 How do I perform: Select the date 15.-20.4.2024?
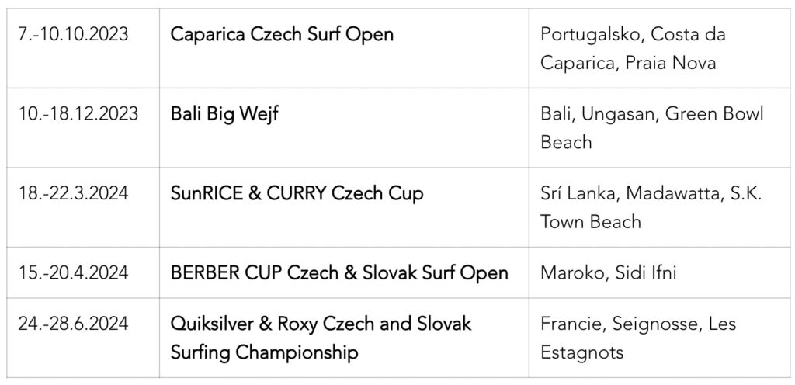74,273
